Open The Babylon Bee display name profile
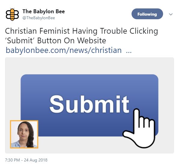Viewport: 182px width, 166px height. coord(44,11)
